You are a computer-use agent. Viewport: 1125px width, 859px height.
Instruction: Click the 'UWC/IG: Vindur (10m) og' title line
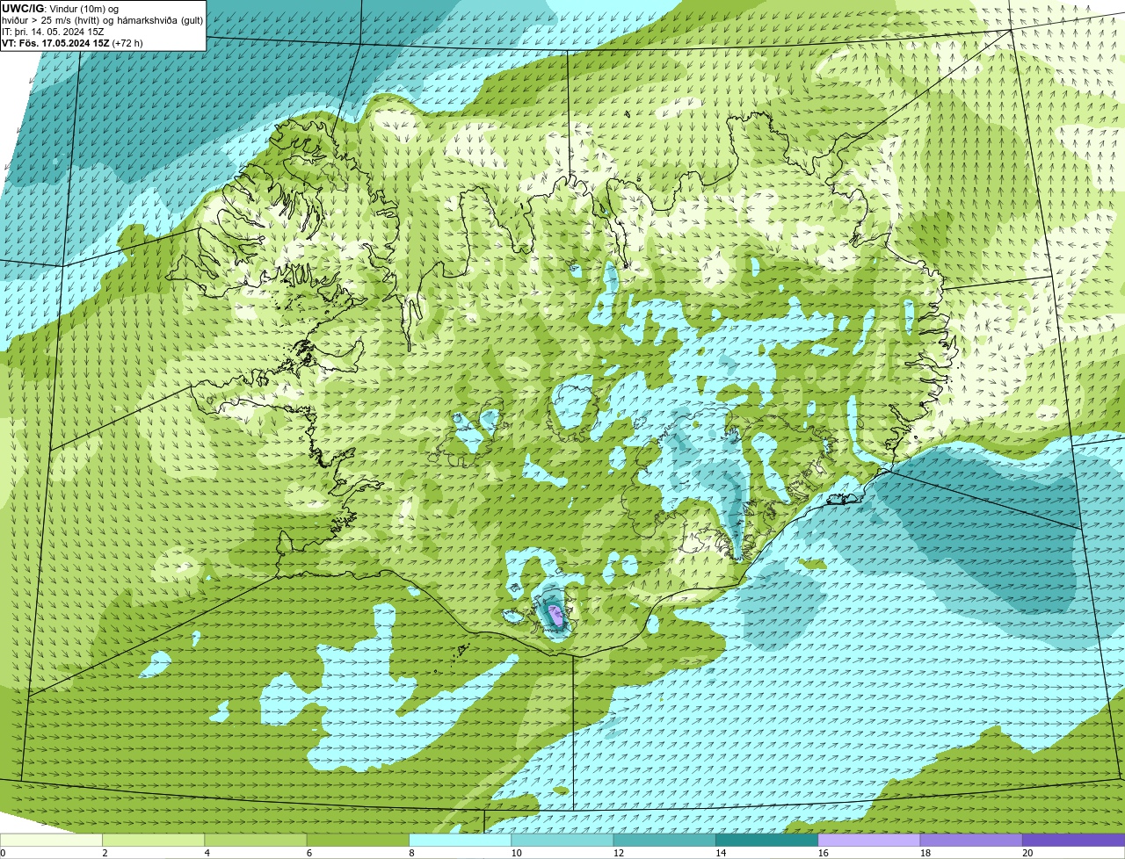[x=60, y=9]
